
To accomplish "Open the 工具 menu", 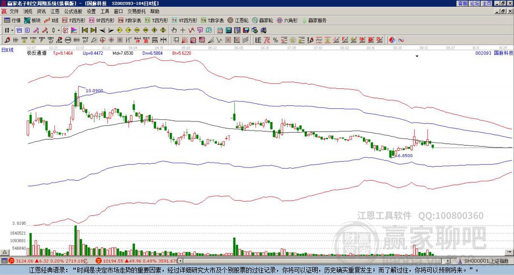I will click(104, 12).
